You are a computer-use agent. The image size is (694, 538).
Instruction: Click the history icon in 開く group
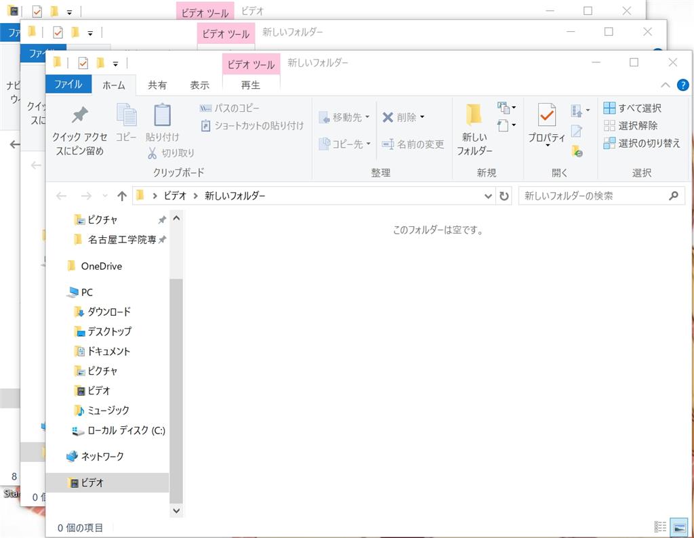click(x=577, y=151)
